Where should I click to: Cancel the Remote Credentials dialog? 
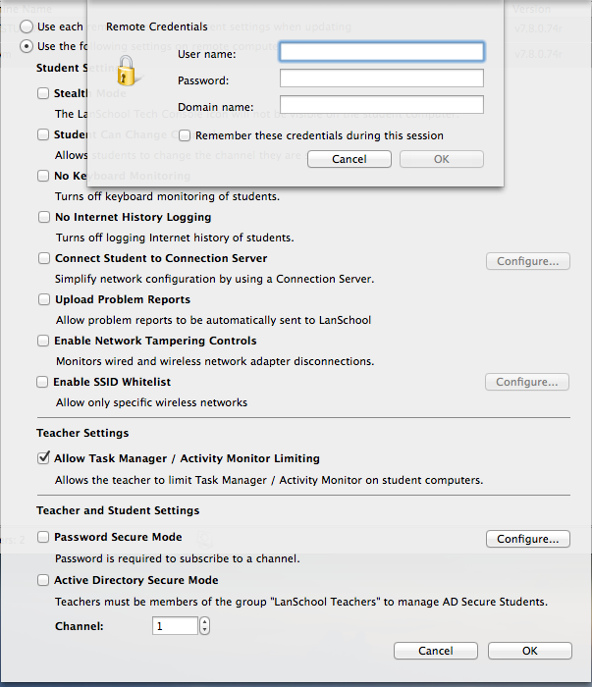pyautogui.click(x=350, y=159)
